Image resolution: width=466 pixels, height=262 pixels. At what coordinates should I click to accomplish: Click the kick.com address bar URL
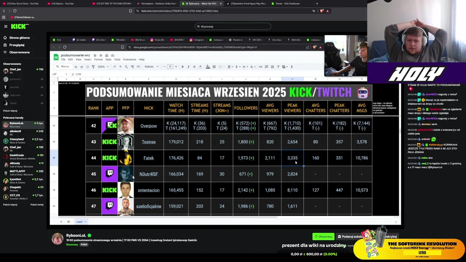coord(180,11)
